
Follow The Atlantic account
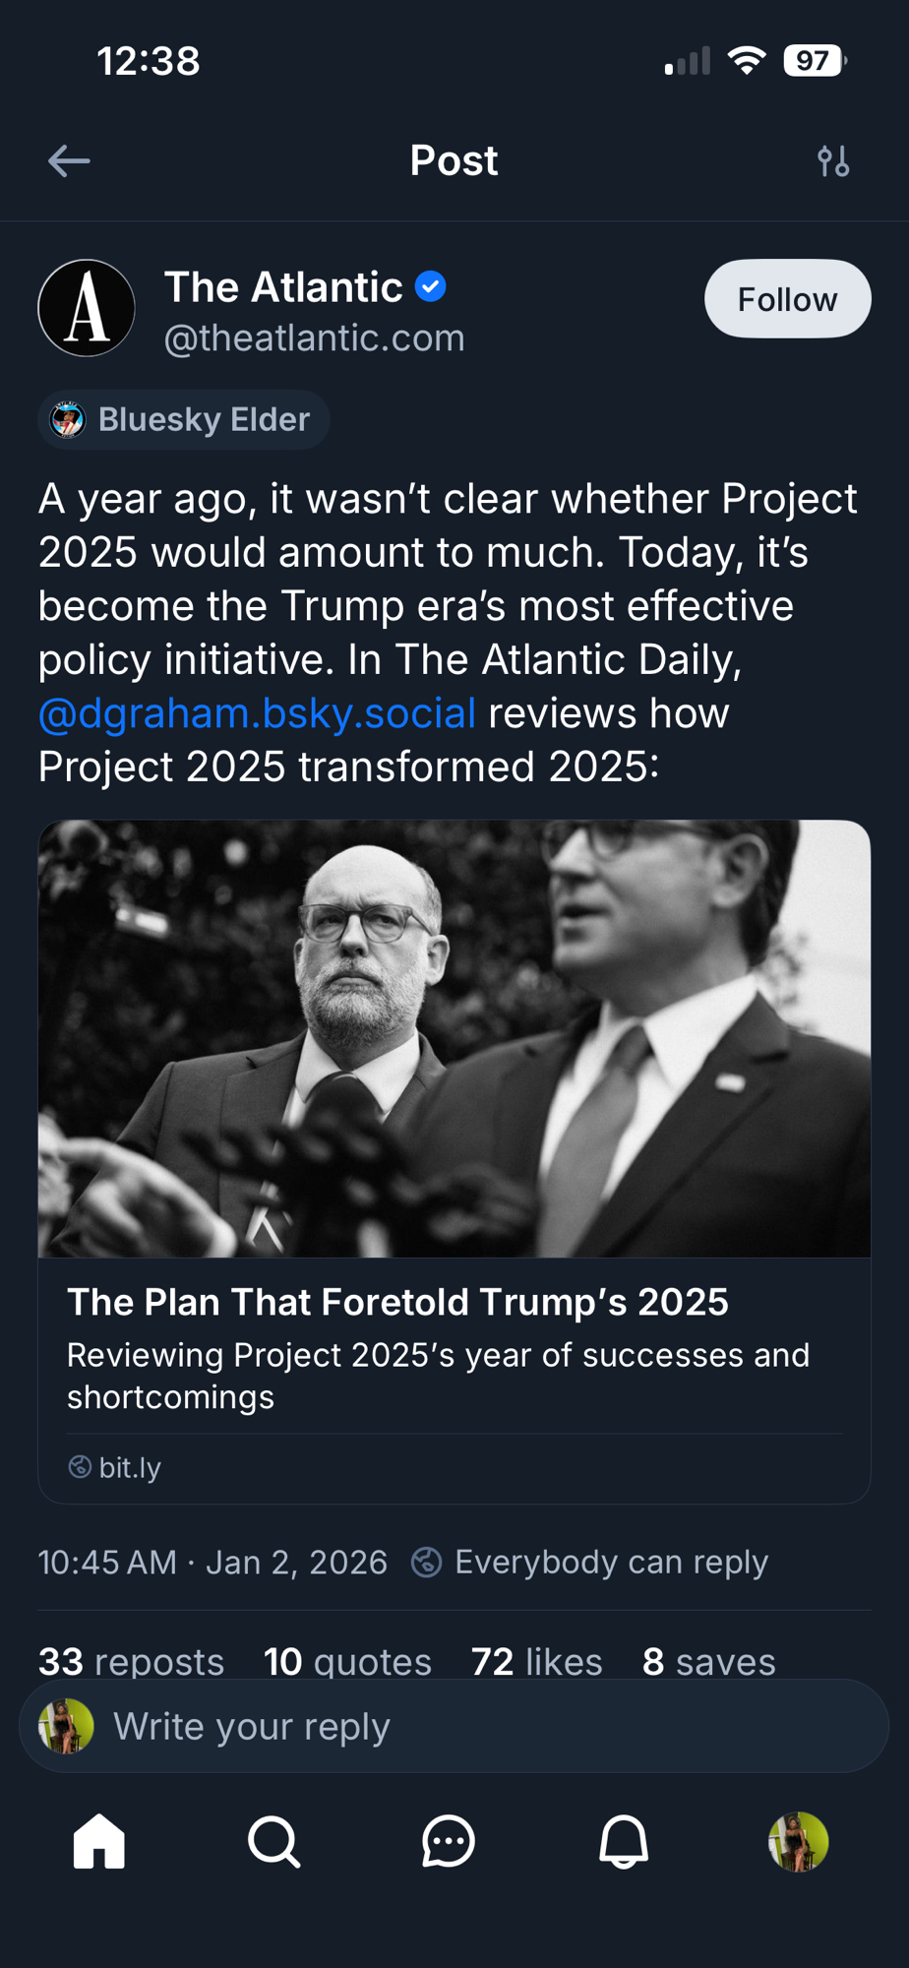point(787,299)
